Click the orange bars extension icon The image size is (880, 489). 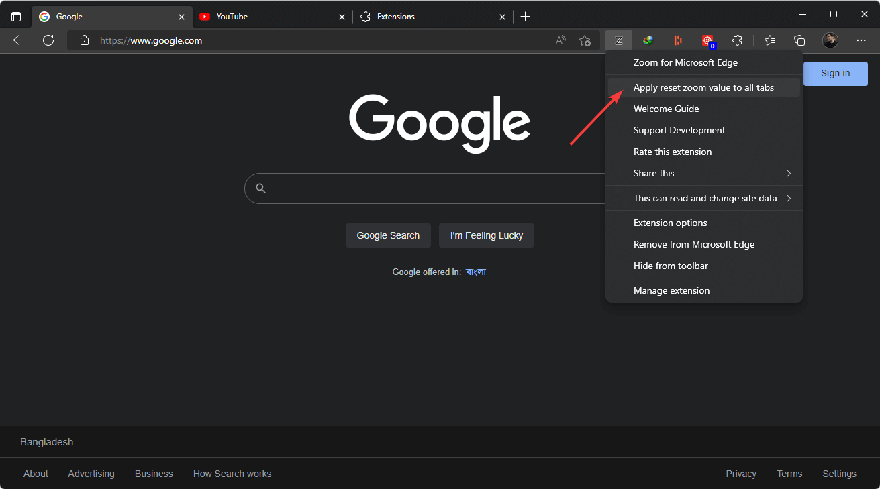678,40
